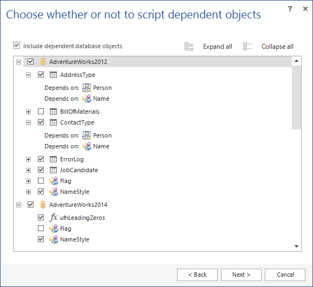Click the Person schema icon under ContactType
313x287 pixels.
coord(87,135)
